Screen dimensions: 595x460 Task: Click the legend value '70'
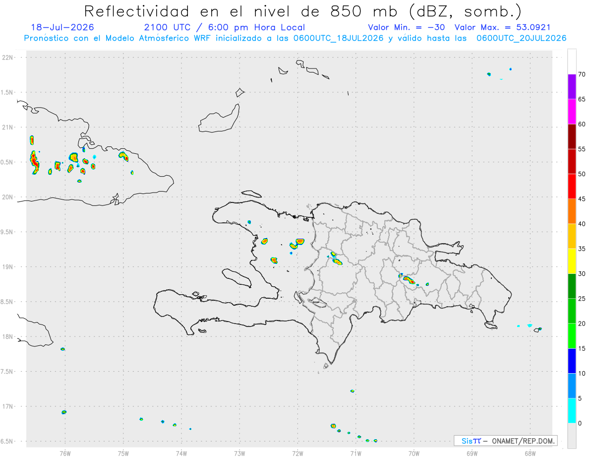click(582, 74)
